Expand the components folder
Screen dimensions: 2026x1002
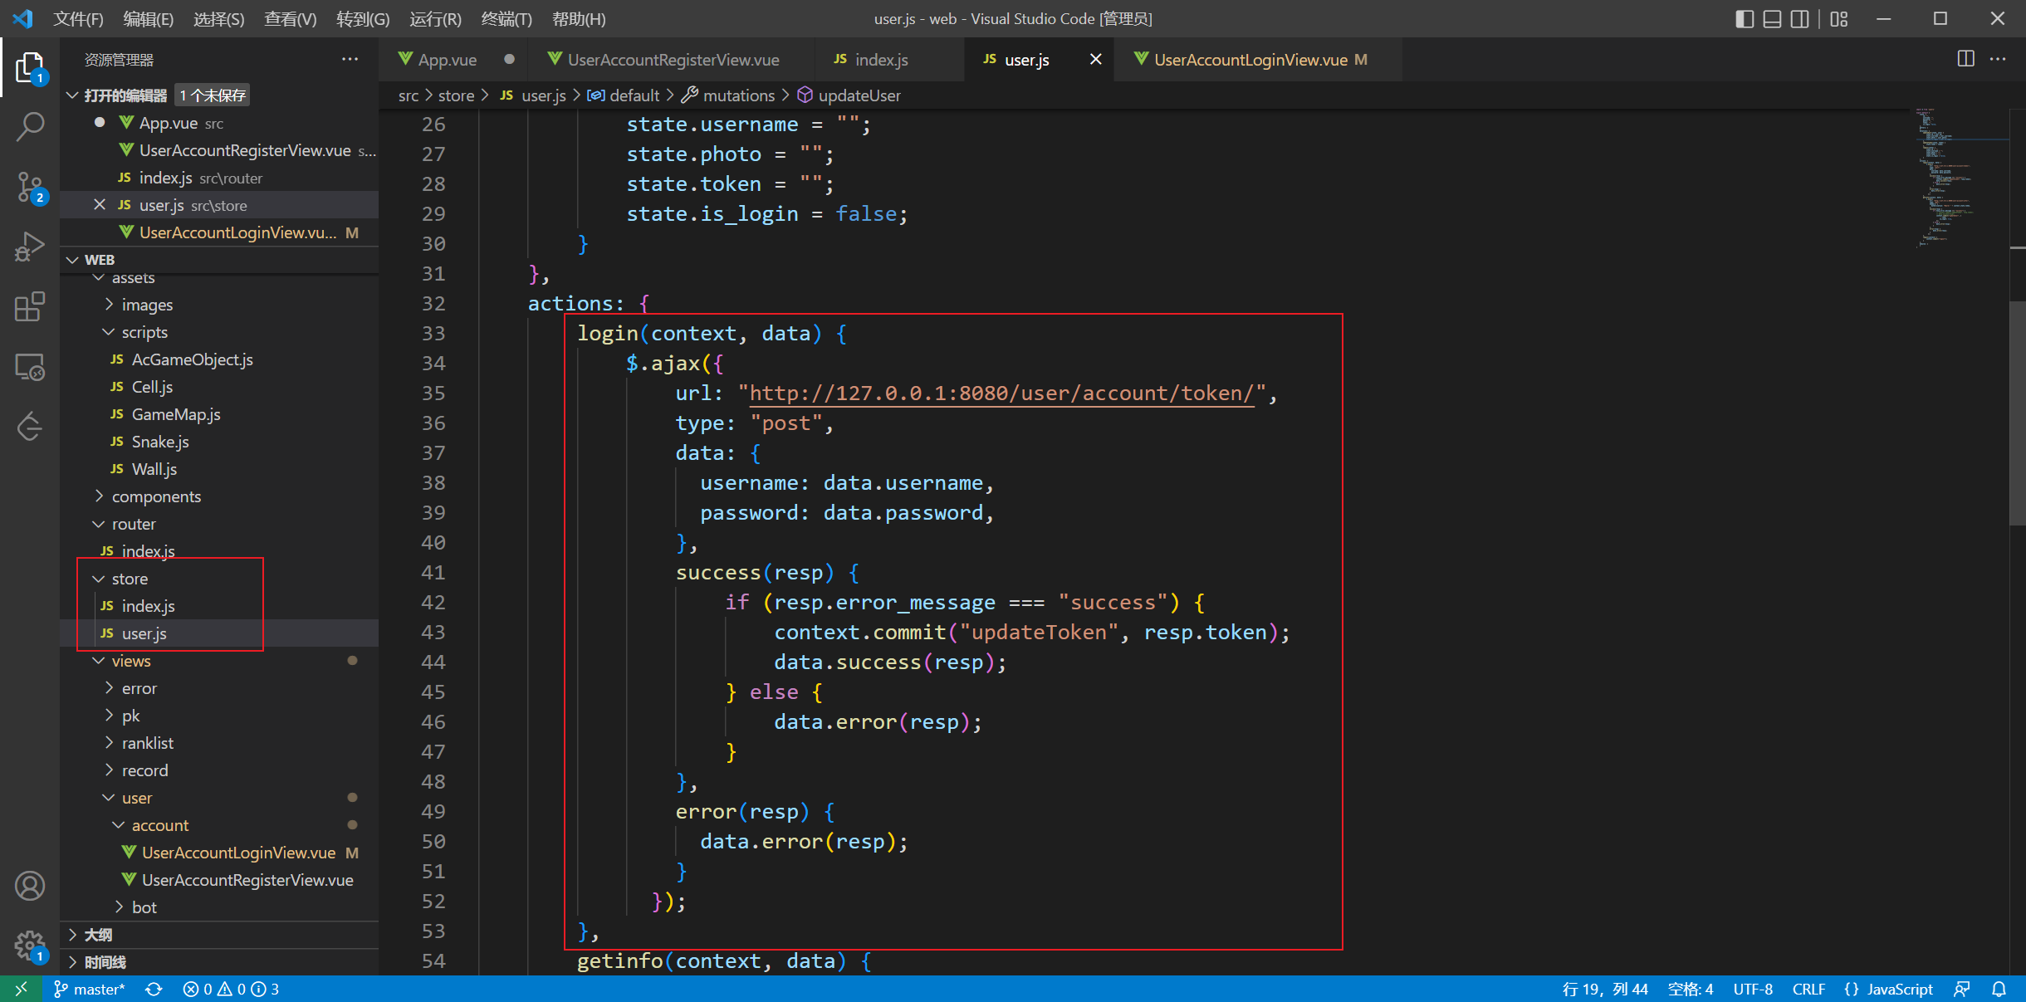156,496
